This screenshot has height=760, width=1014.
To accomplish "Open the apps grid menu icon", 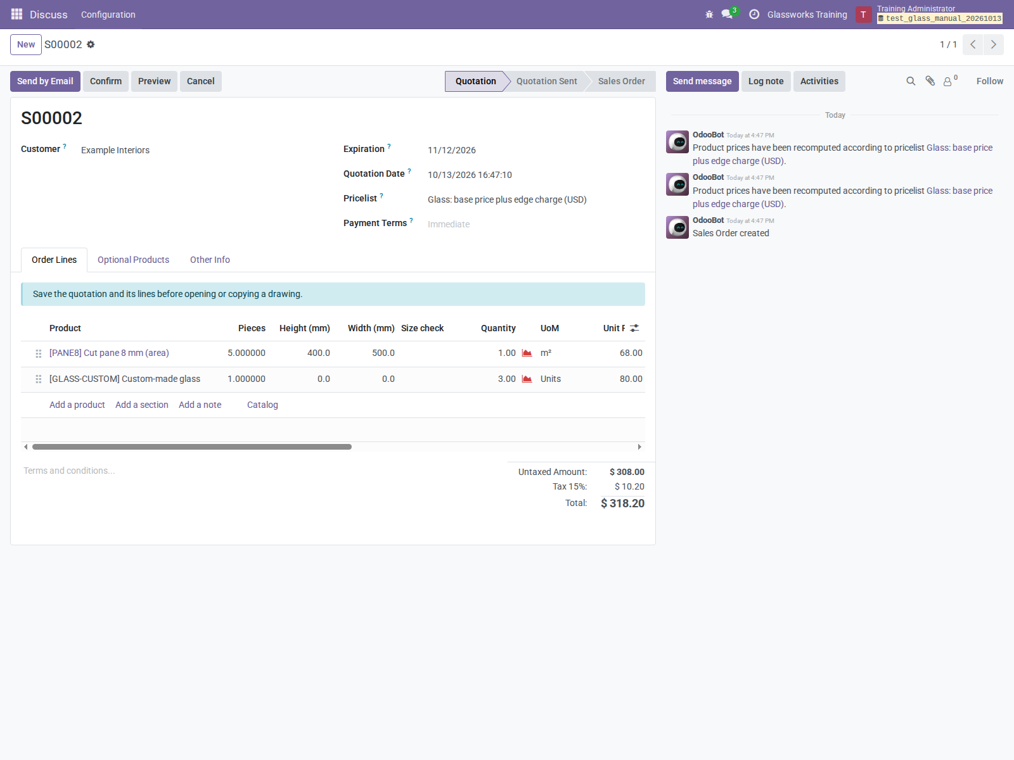I will pos(16,14).
